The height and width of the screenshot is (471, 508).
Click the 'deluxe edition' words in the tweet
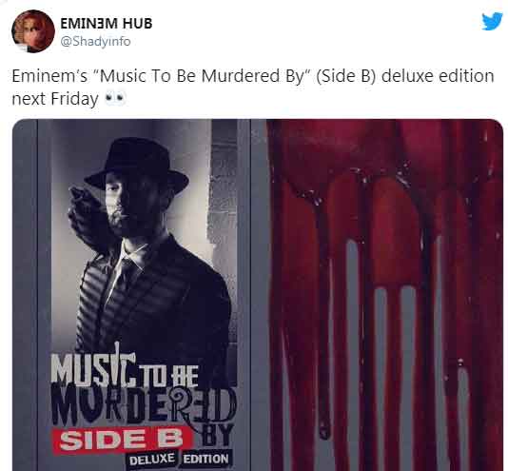click(x=438, y=76)
